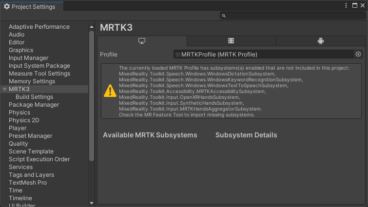The width and height of the screenshot is (368, 207).
Task: Open Editor settings
Action: coord(17,42)
